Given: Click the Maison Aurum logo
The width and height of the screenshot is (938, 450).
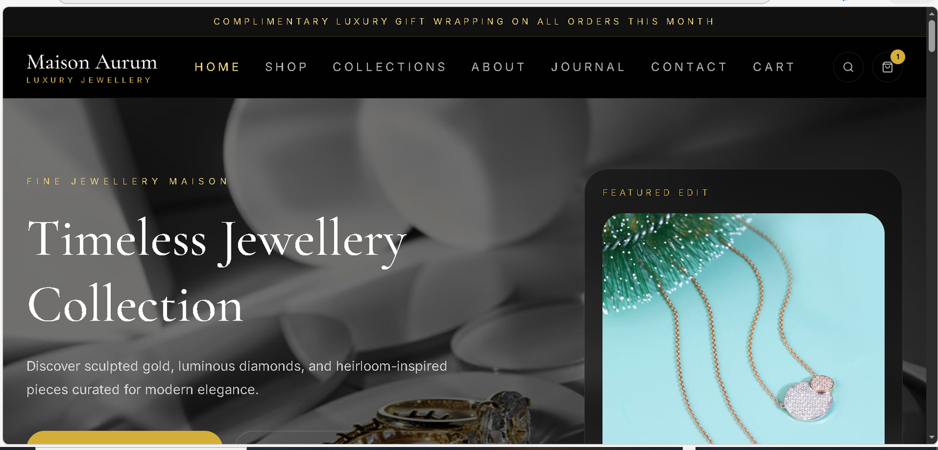Looking at the screenshot, I should point(92,68).
